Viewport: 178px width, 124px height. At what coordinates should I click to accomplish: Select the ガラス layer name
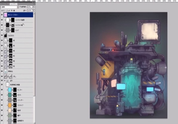click(x=19, y=95)
